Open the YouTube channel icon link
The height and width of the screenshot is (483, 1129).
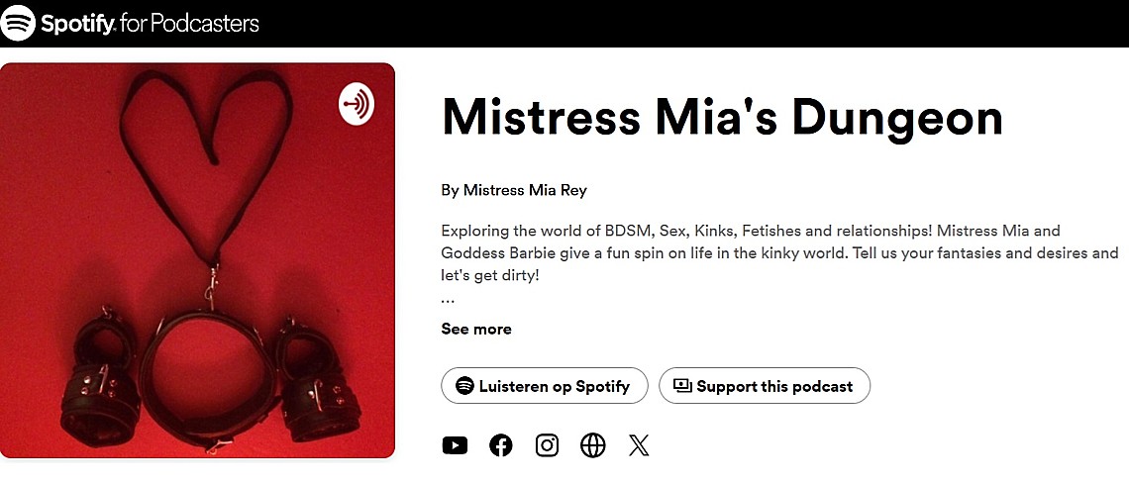[x=455, y=445]
